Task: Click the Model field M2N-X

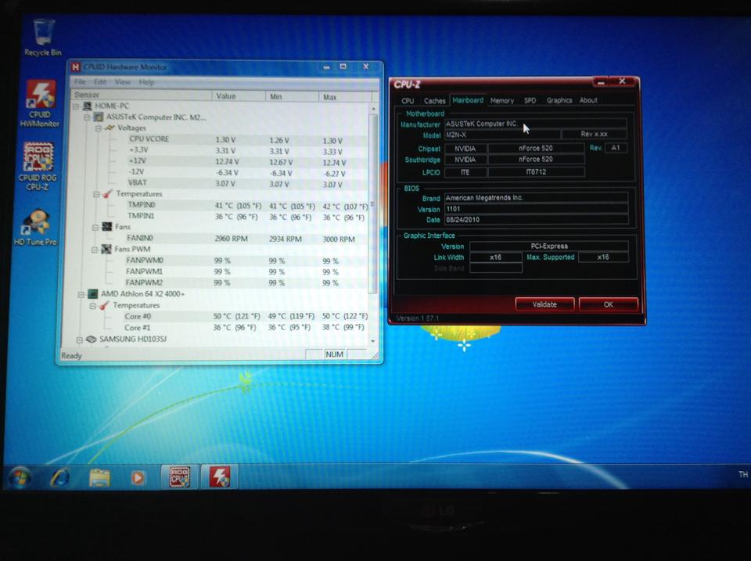Action: point(502,135)
